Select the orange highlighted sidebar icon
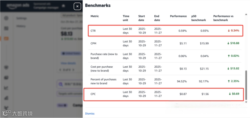Image resolution: width=250 pixels, height=118 pixels. 7,39
